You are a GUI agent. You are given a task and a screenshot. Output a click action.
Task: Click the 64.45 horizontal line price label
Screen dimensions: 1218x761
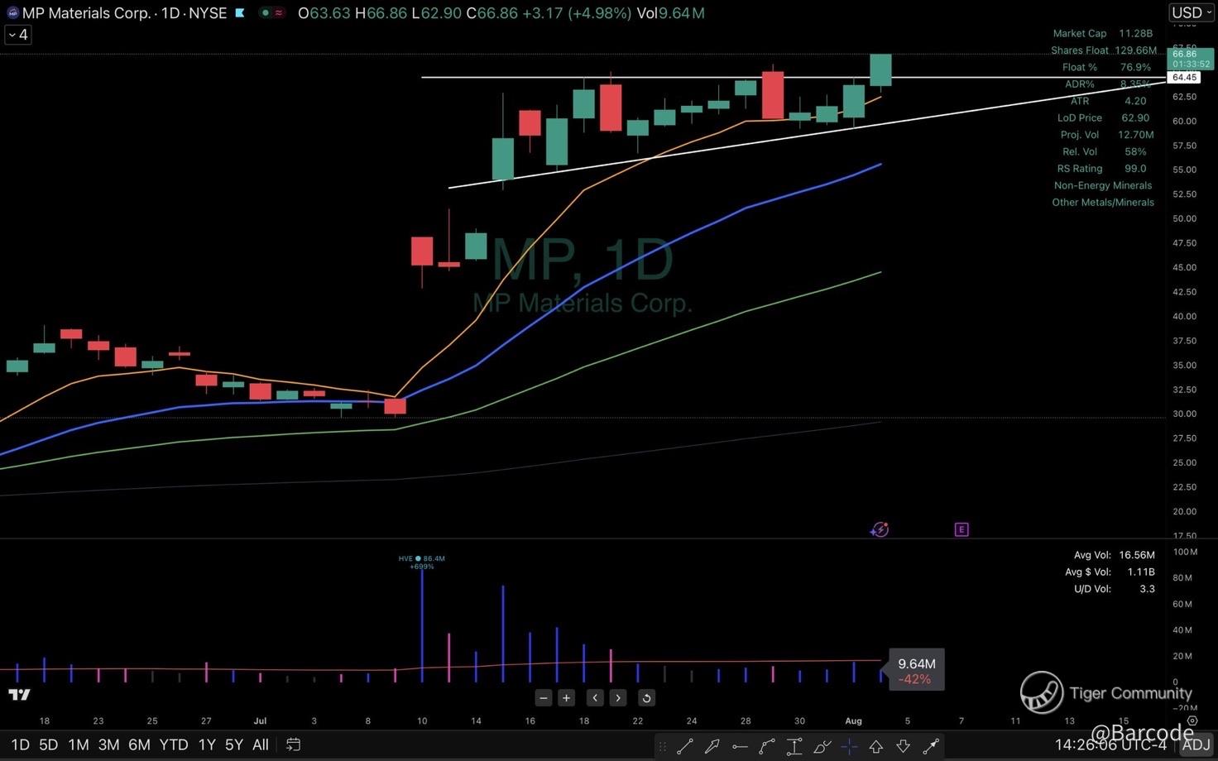point(1184,77)
